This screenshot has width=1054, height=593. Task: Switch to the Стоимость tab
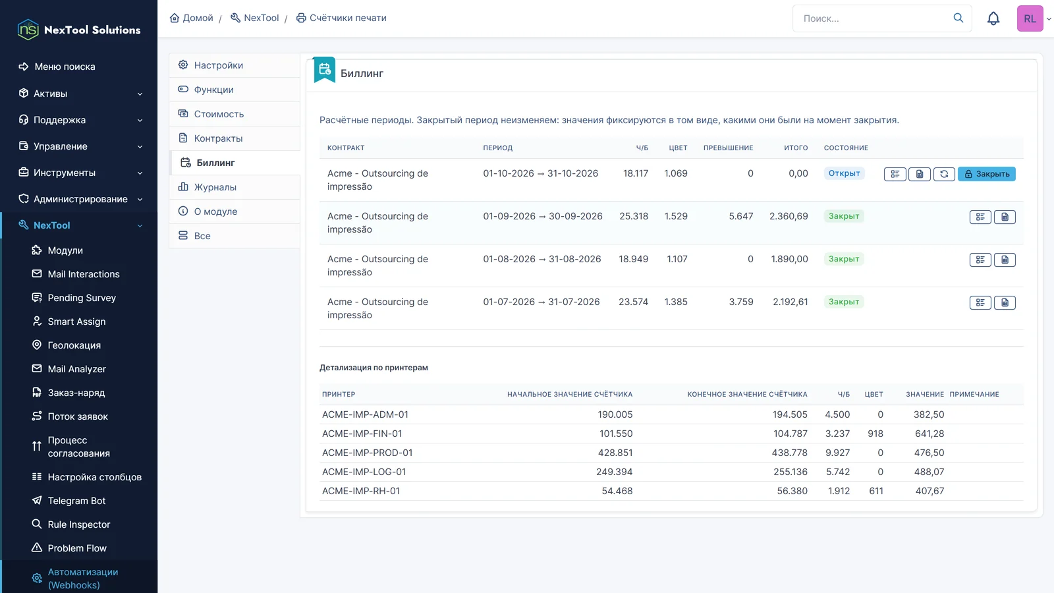[235, 114]
